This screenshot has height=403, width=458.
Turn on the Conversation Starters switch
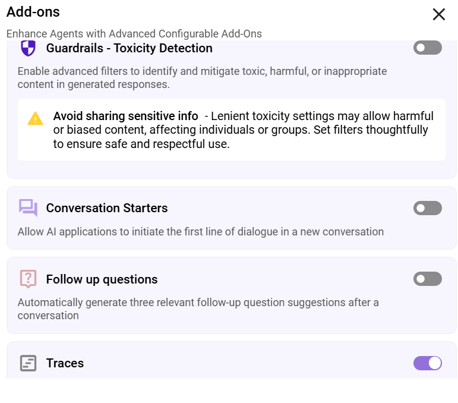[427, 208]
